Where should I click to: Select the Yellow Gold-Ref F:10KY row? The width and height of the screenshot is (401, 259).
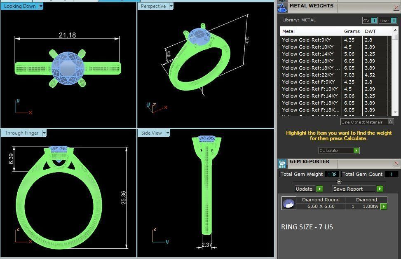[x=335, y=89]
